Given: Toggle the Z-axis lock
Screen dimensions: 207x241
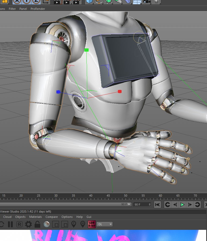Looking at the screenshot, I should [36, 1].
